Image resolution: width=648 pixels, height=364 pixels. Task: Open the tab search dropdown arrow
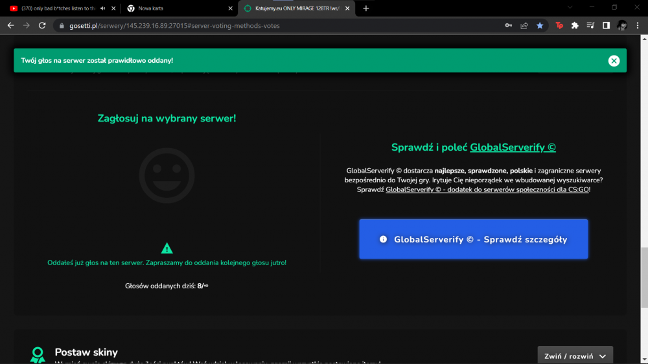pos(570,7)
